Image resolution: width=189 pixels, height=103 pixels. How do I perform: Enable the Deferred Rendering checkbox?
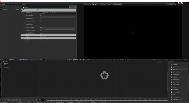pyautogui.click(x=41, y=19)
